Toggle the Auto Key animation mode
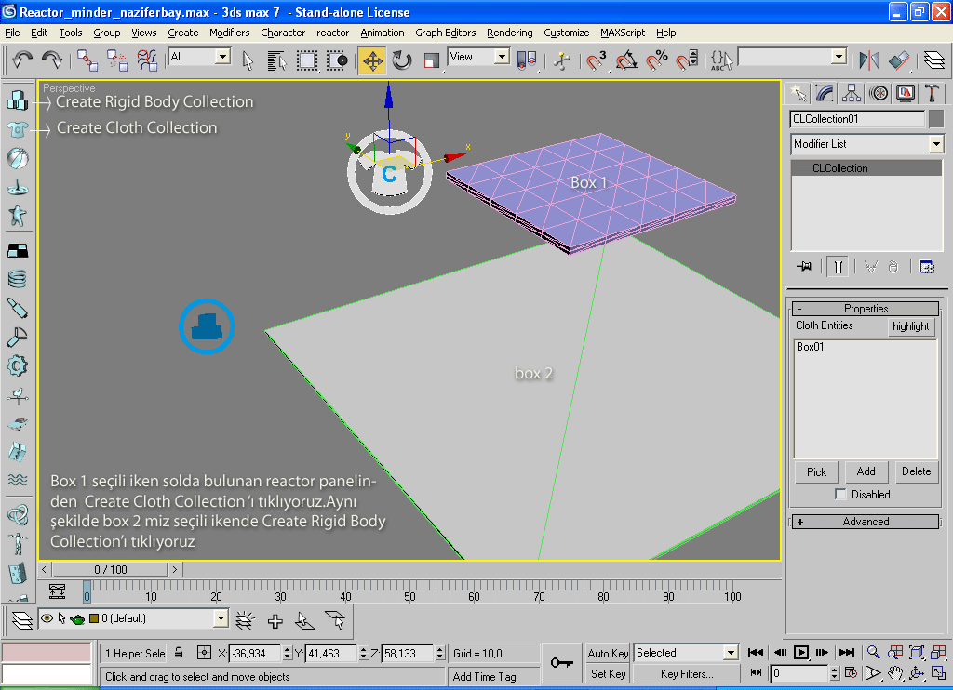 [x=608, y=653]
